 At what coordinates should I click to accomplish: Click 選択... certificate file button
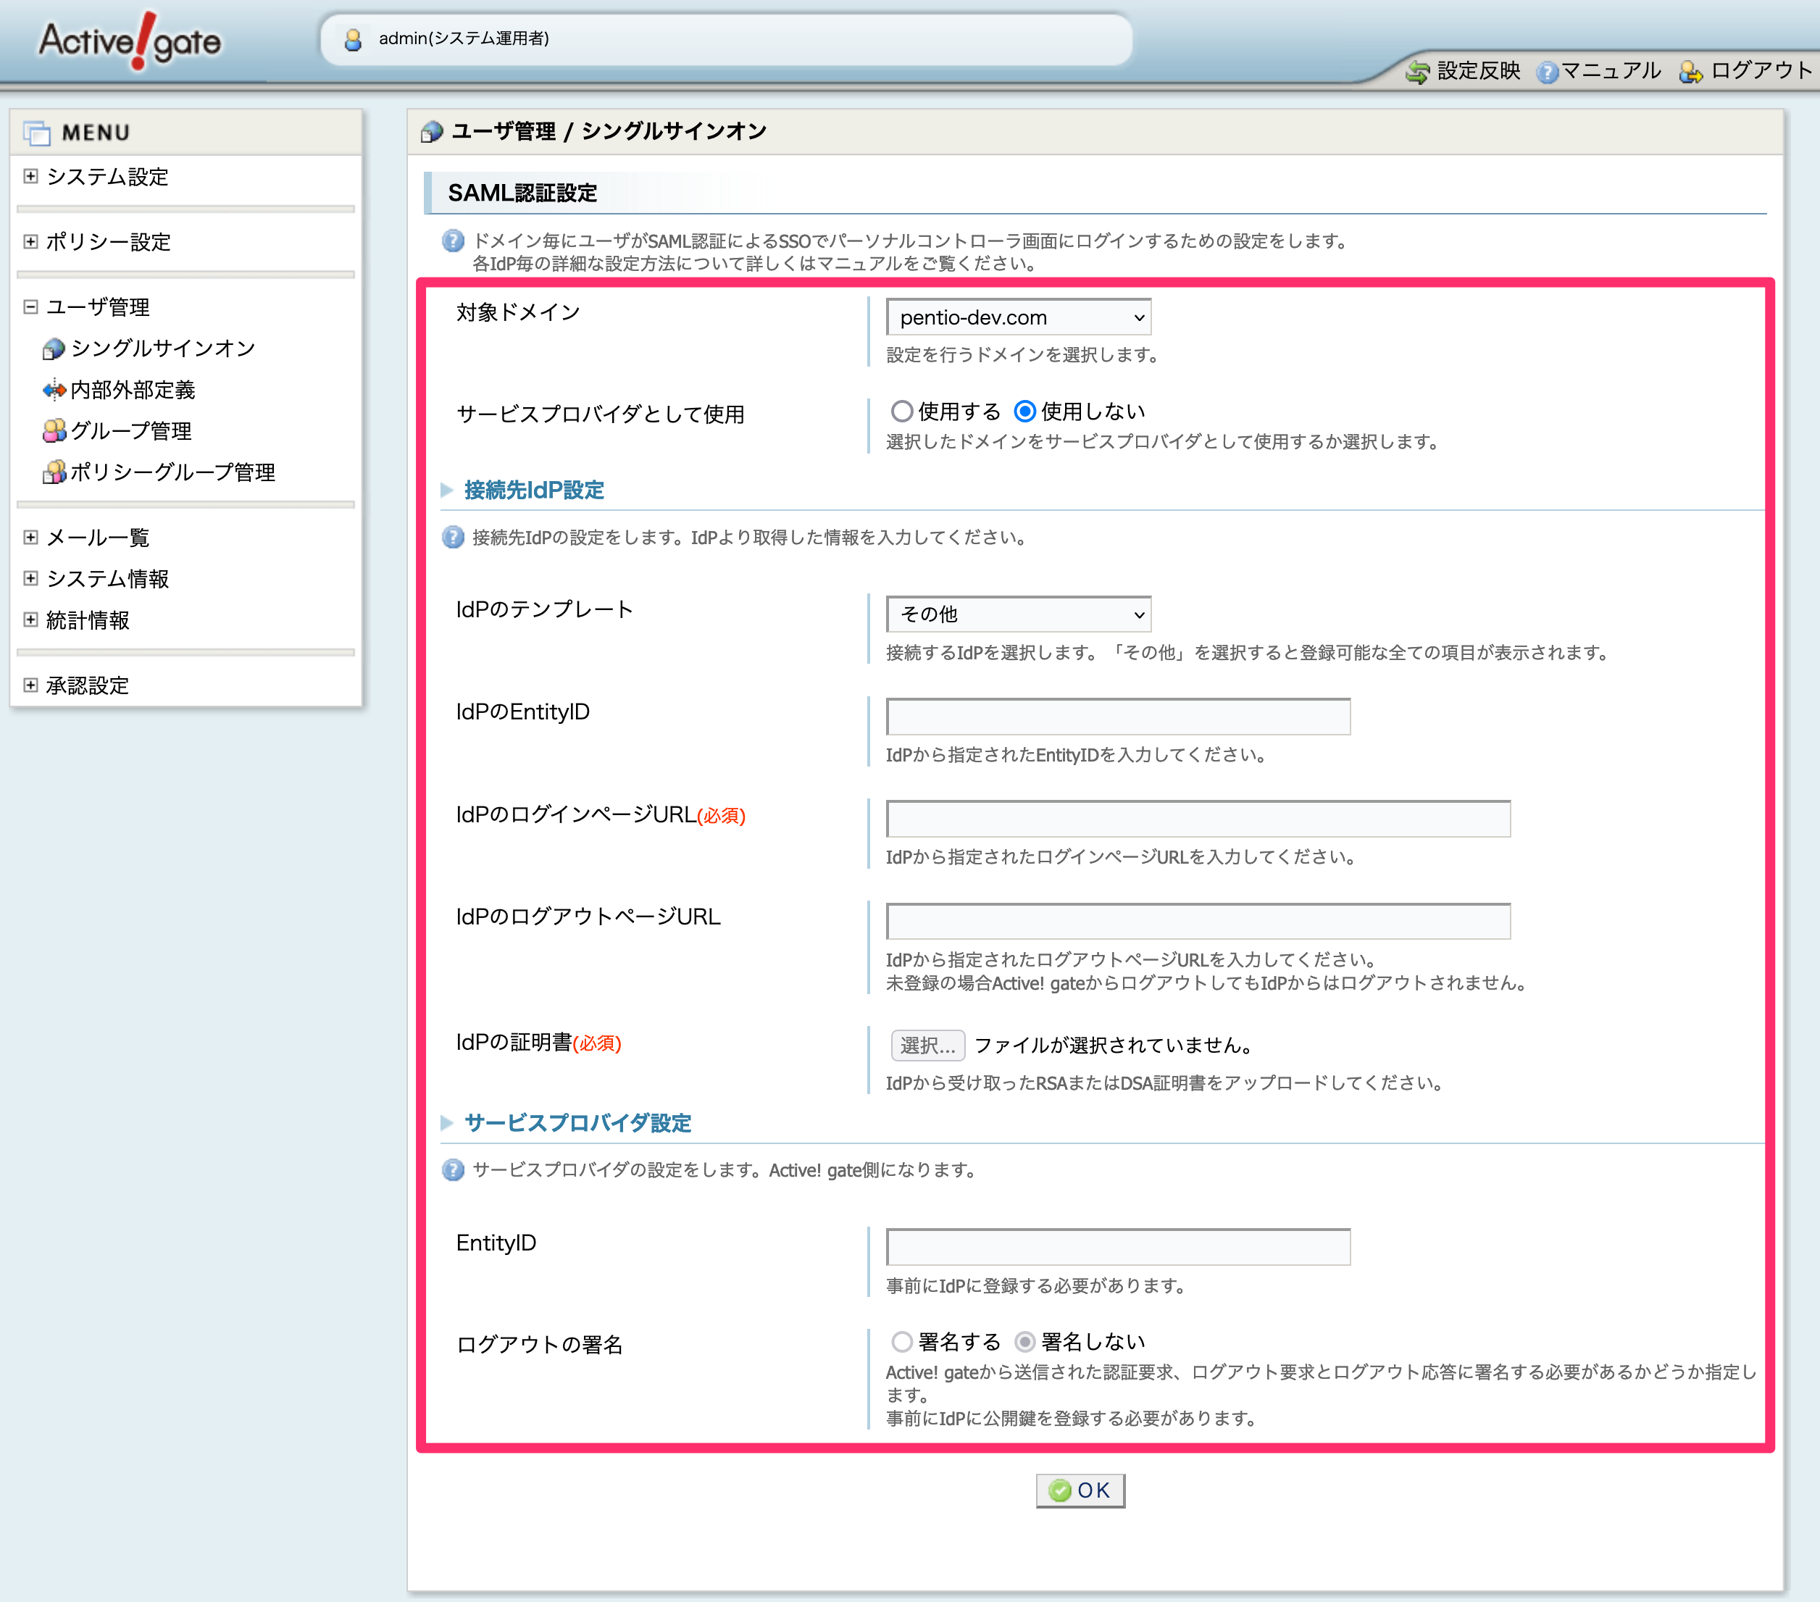pyautogui.click(x=928, y=1046)
